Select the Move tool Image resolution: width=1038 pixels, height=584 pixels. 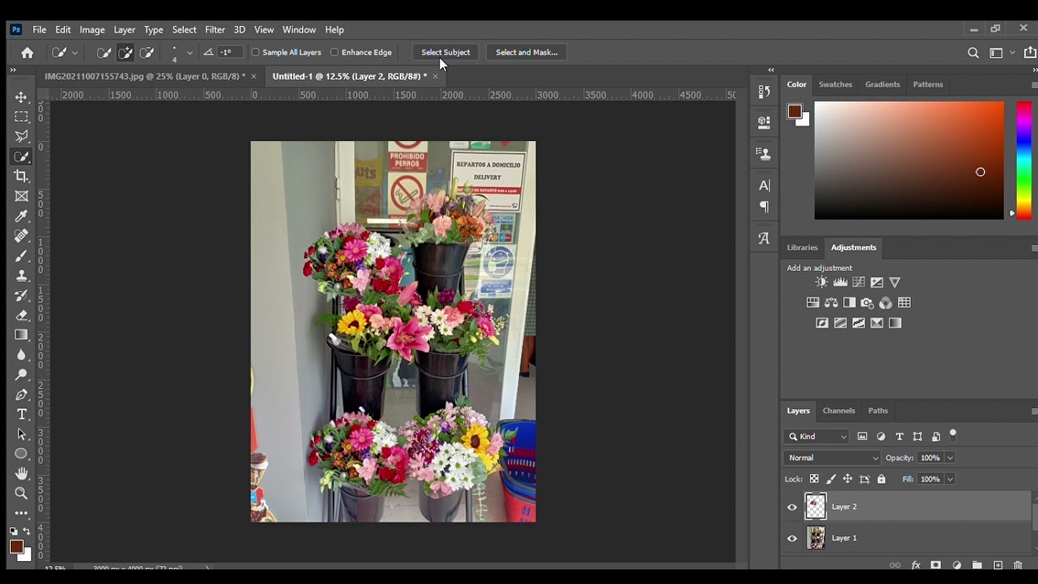tap(22, 97)
